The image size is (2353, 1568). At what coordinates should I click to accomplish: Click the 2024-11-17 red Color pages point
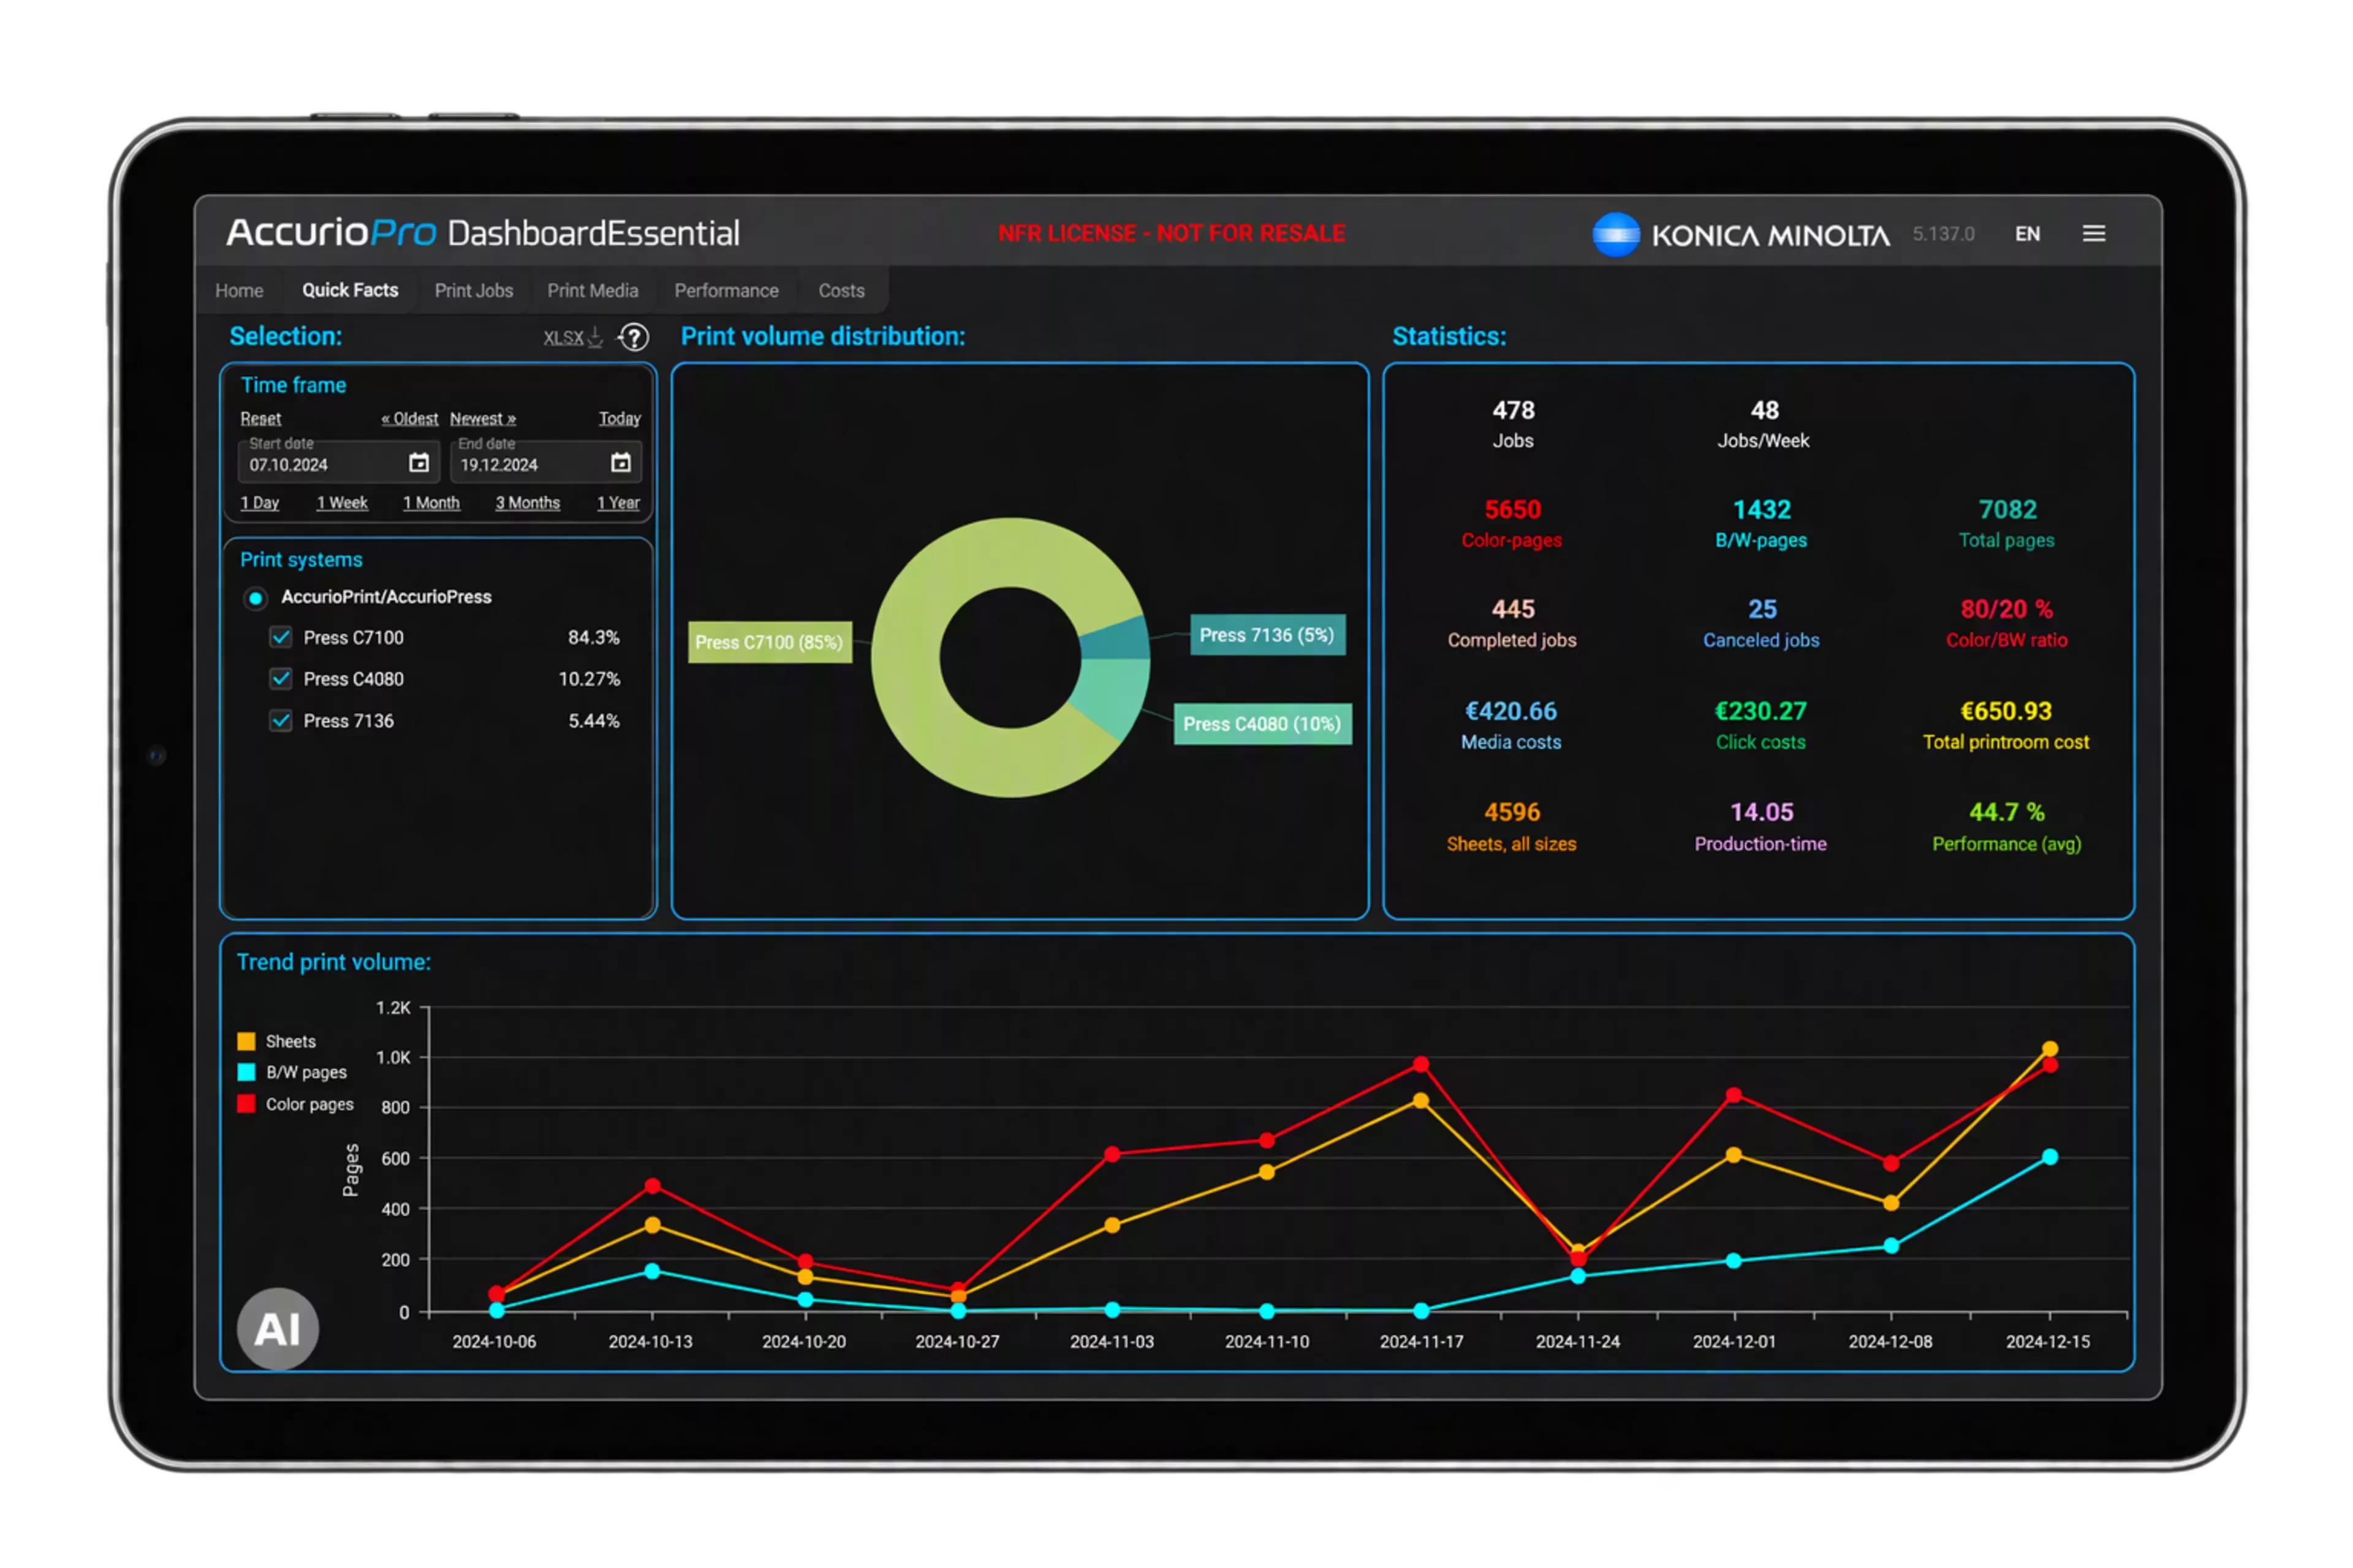click(1422, 1064)
